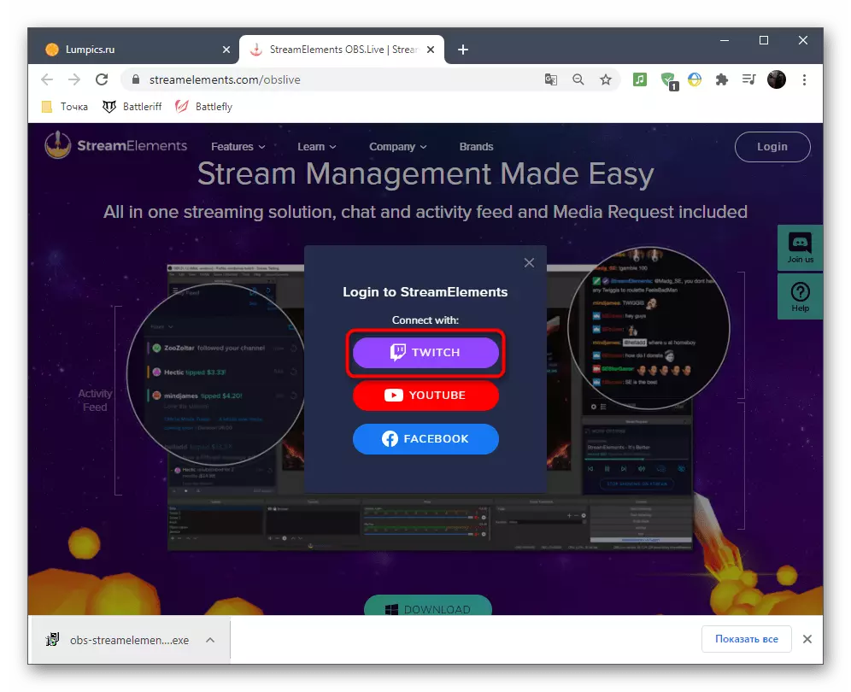Switch to the Lumpics.ru tab
Image resolution: width=851 pixels, height=692 pixels.
[x=133, y=50]
